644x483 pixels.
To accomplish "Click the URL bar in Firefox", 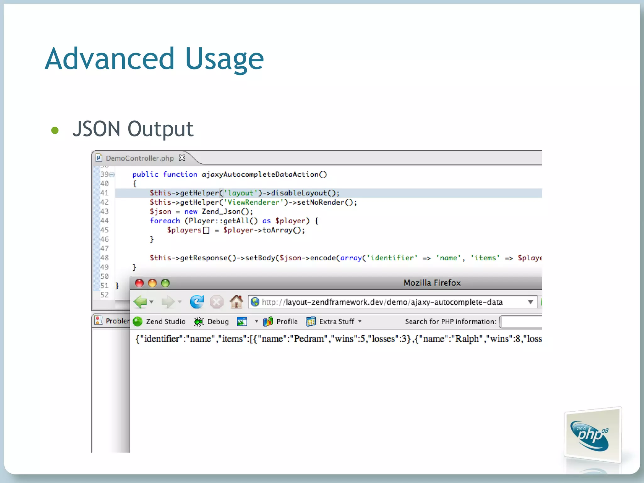I will [393, 302].
